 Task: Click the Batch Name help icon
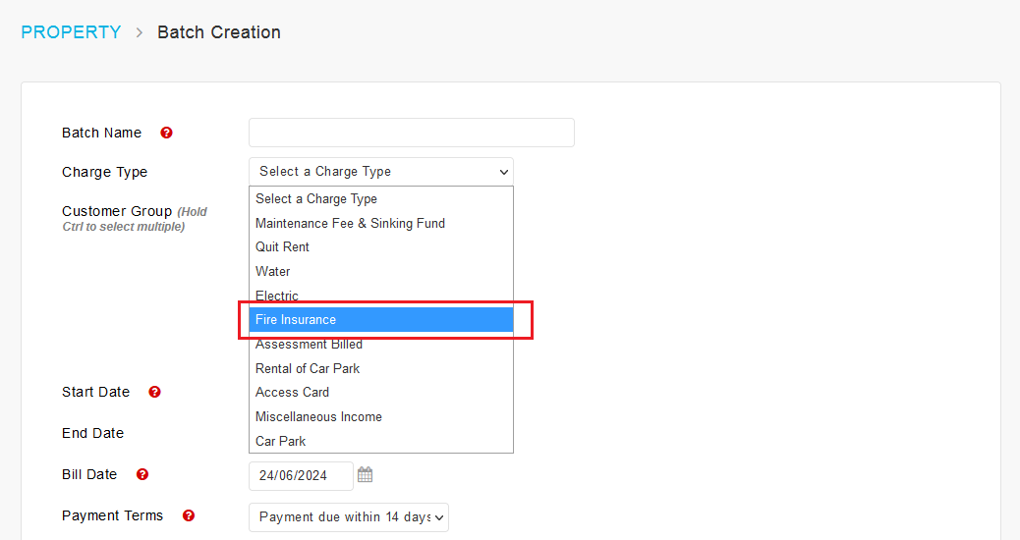(x=166, y=133)
